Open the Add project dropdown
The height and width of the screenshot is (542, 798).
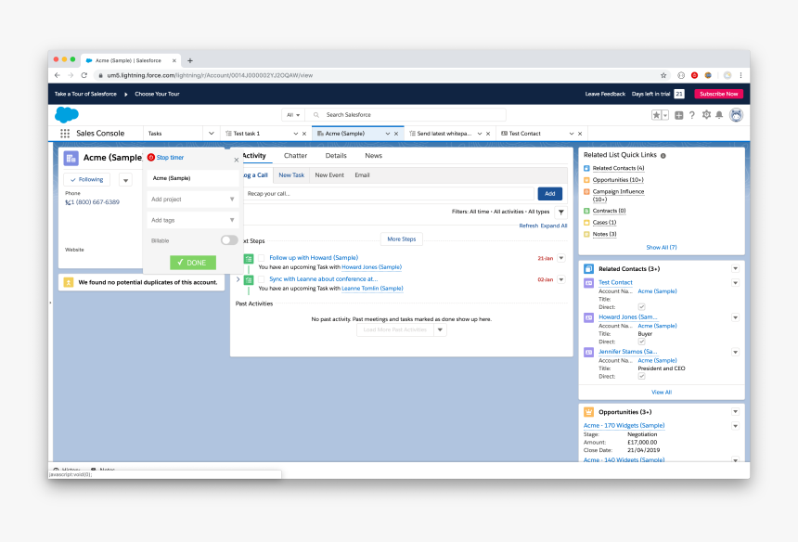(193, 200)
